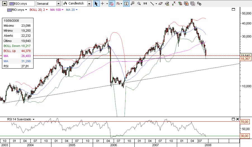252x147 pixels.
Task: Click the red 18,367 price label
Action: (245, 59)
